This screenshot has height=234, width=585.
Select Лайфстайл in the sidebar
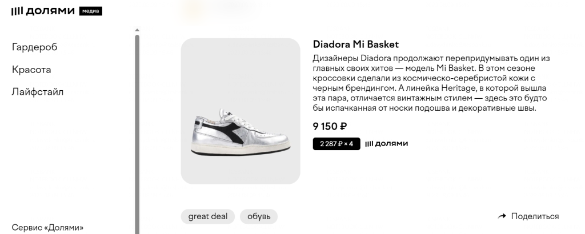tap(37, 92)
